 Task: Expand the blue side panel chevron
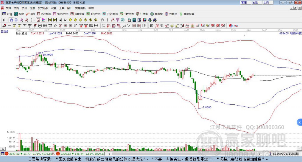pos(300,122)
